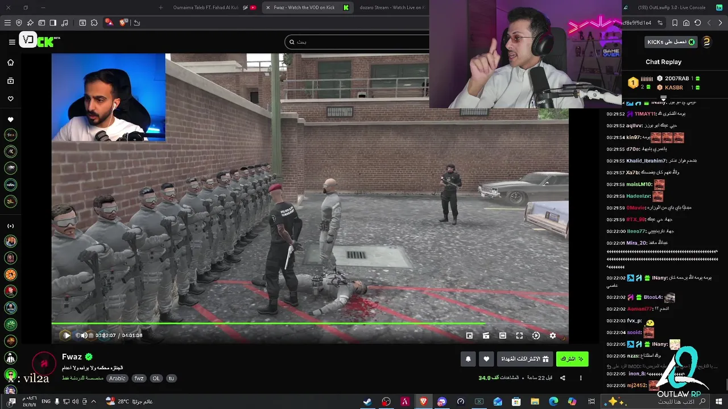Open the browser main menu icon
728x409 pixels.
coord(7,23)
